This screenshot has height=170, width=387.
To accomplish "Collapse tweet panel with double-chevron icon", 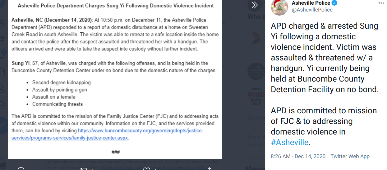I will point(254,5).
